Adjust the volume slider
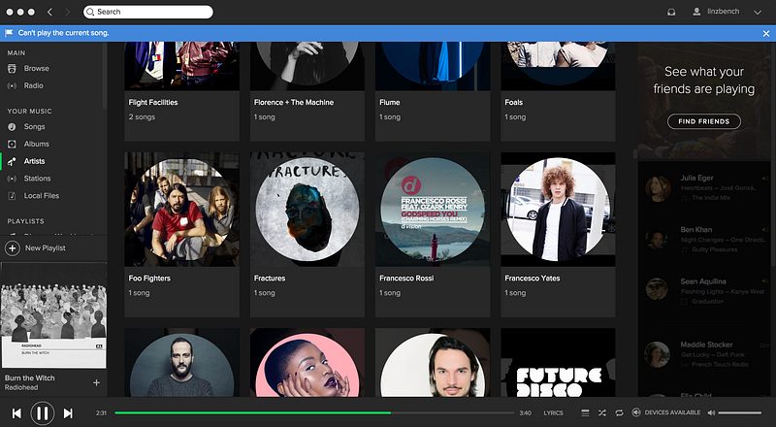The width and height of the screenshot is (776, 427). (740, 412)
